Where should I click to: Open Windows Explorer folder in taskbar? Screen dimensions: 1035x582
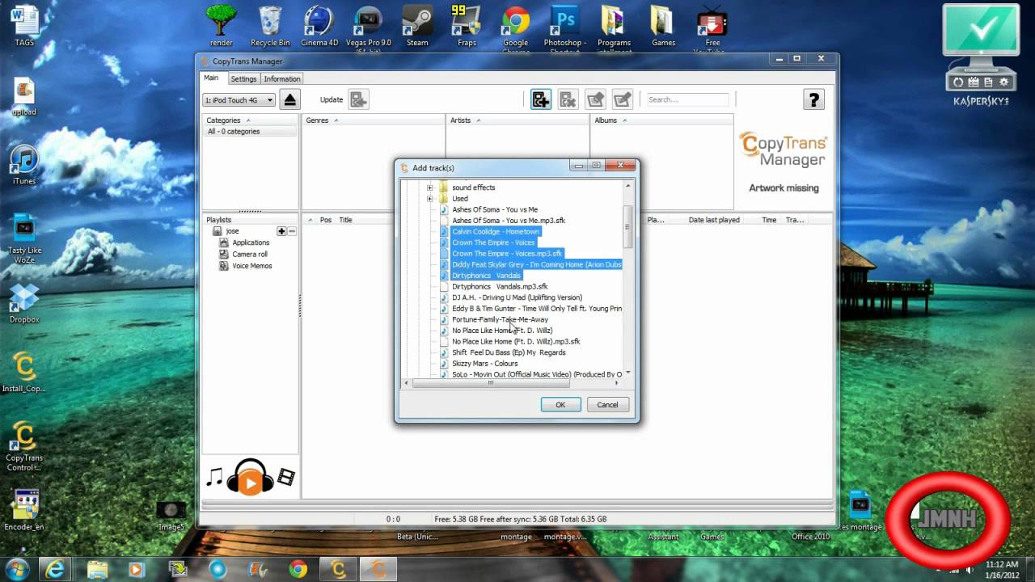(x=97, y=569)
